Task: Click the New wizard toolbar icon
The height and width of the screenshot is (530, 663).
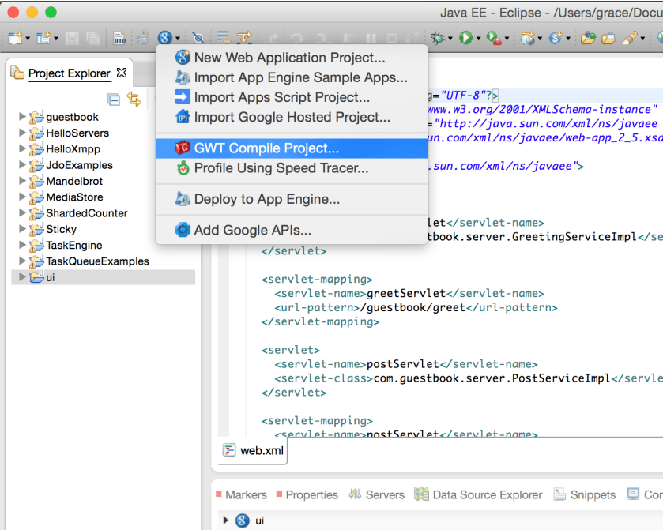Action: (x=14, y=37)
